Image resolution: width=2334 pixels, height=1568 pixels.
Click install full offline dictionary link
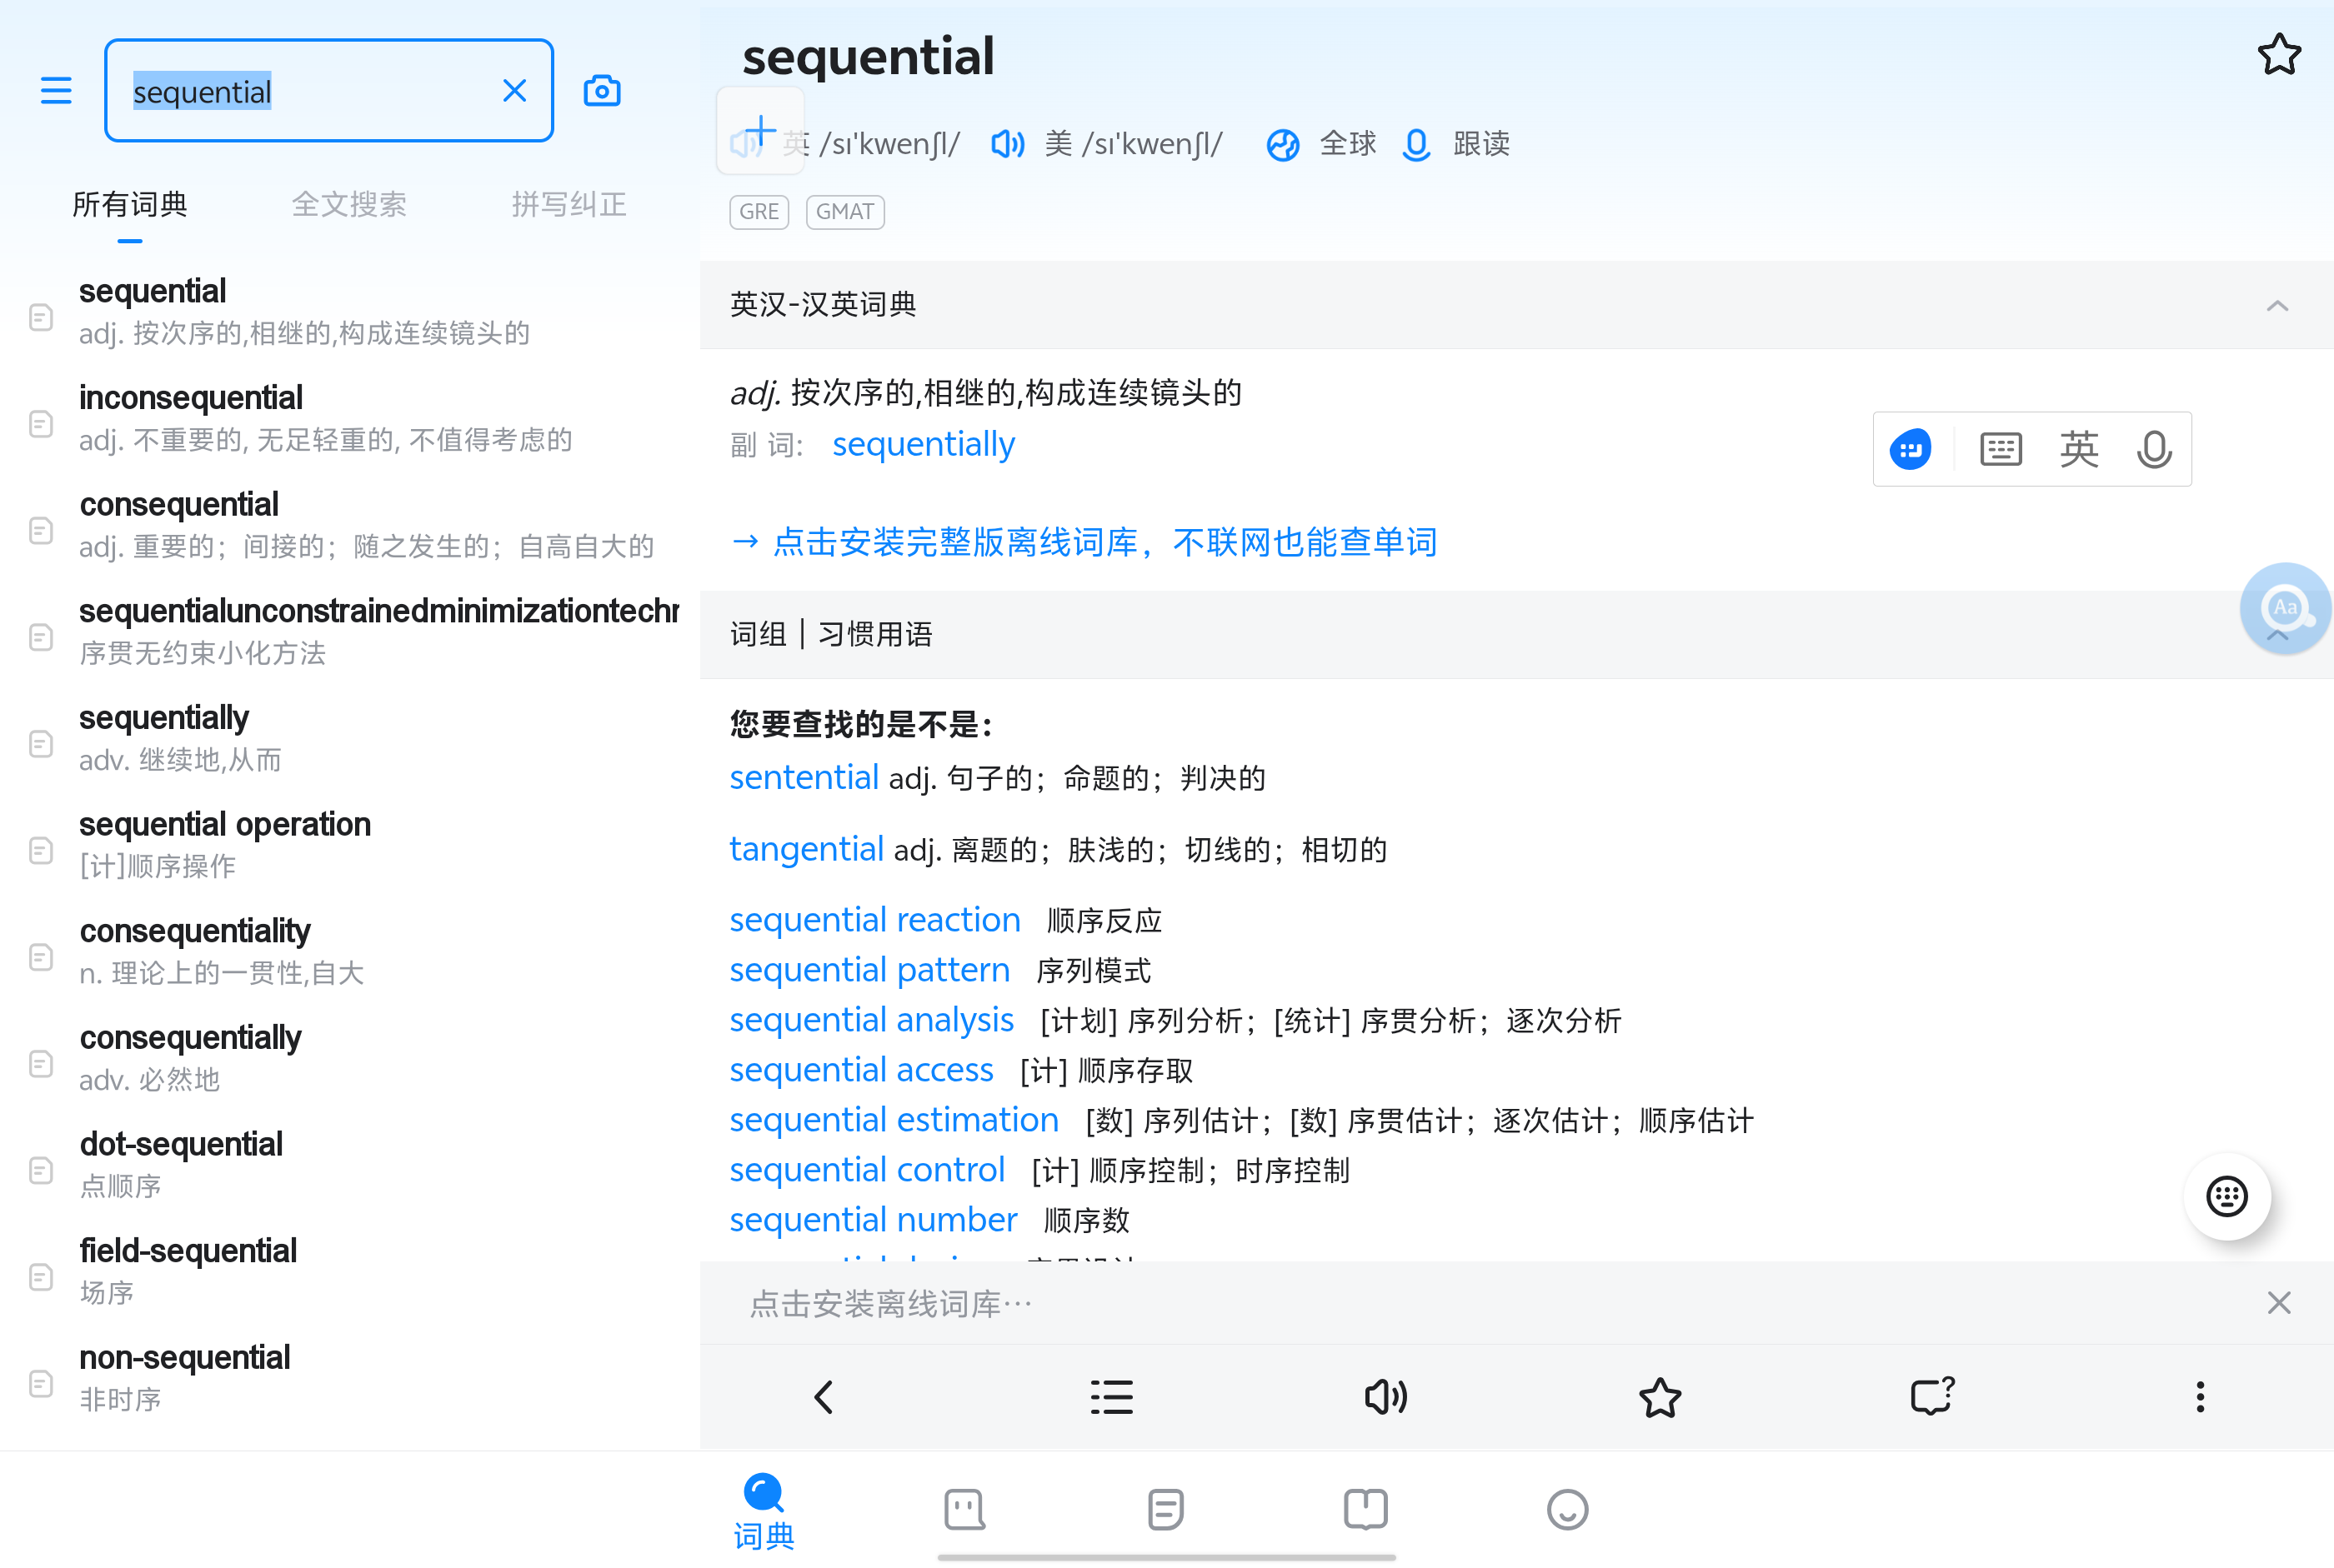[x=1085, y=542]
